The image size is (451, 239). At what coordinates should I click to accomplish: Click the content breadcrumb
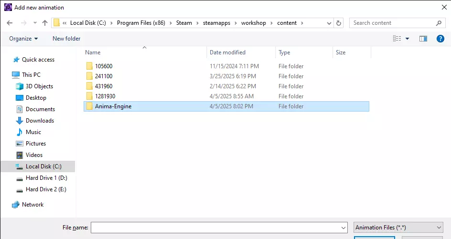coord(287,23)
